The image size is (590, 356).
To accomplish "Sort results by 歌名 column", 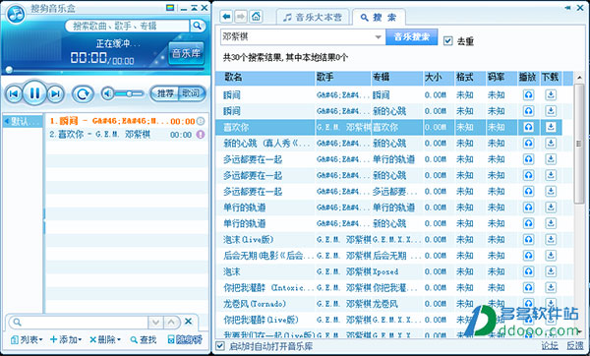I will (x=265, y=78).
